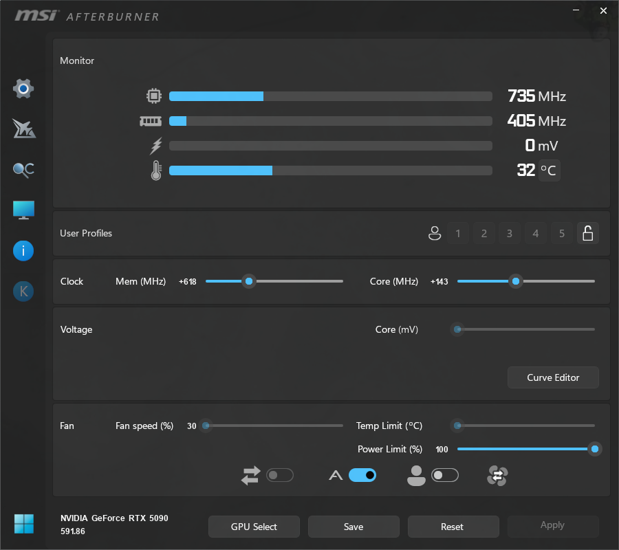Select user profile slot 3
Viewport: 619px width, 550px height.
coord(510,233)
